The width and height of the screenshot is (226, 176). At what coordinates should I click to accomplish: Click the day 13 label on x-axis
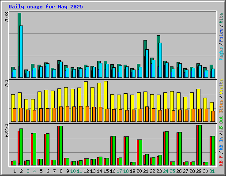(x=93, y=171)
